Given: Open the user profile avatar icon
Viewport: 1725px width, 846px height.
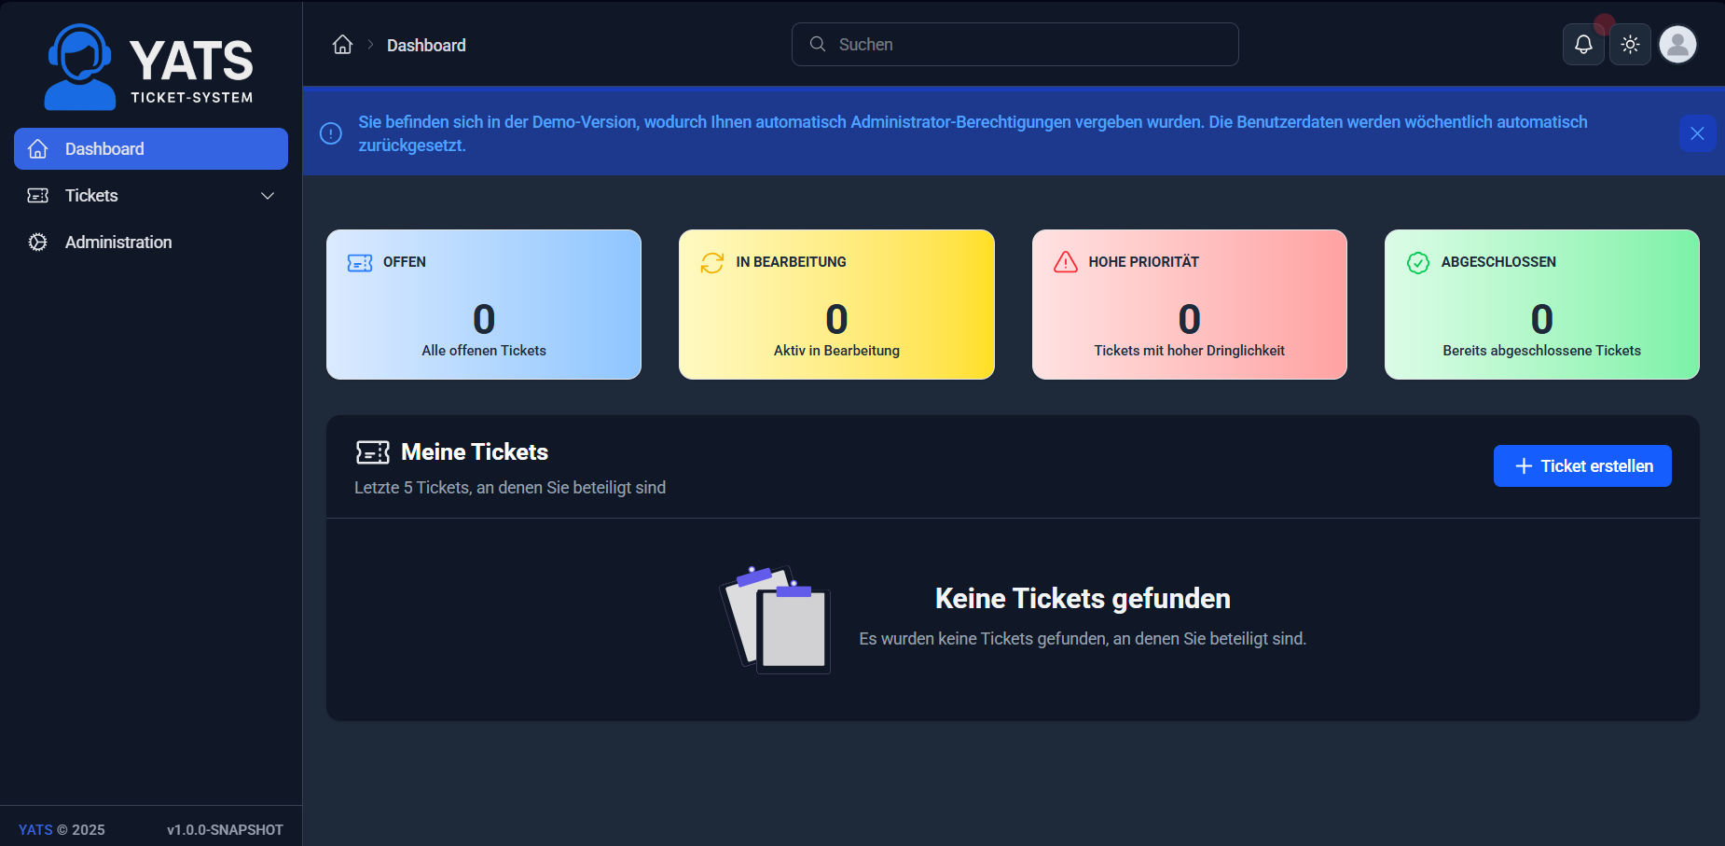Looking at the screenshot, I should tap(1677, 44).
